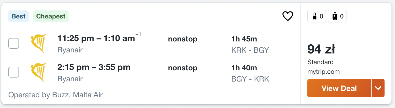Click Ryanair logo of outbound flight

pyautogui.click(x=39, y=43)
